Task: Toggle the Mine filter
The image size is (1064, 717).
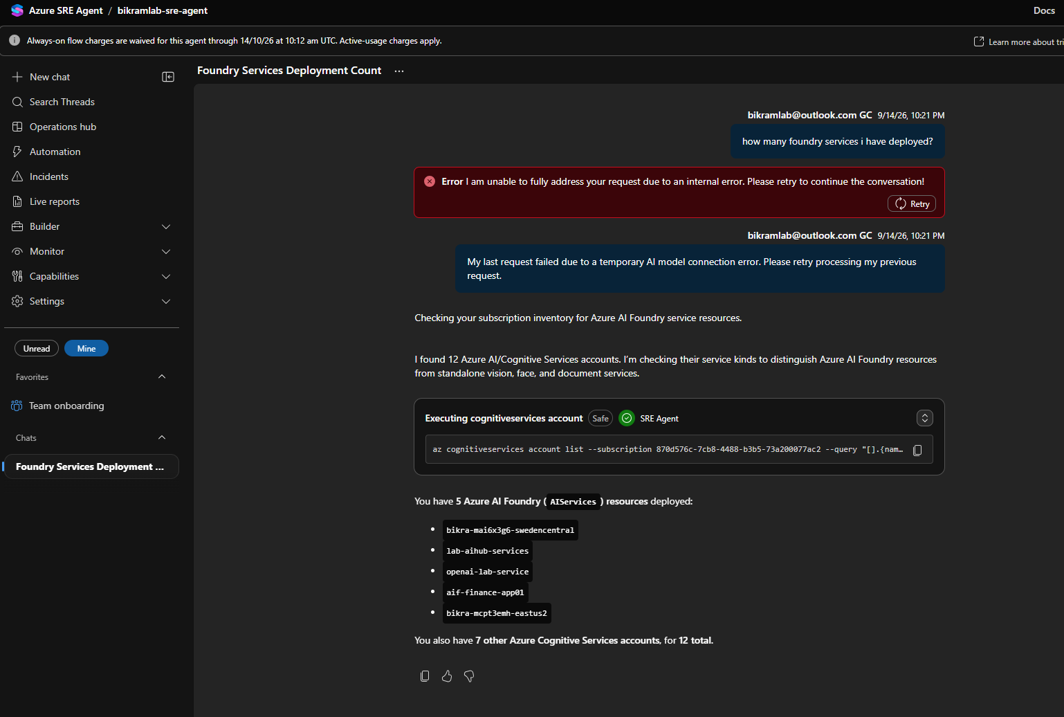Action: click(x=86, y=348)
